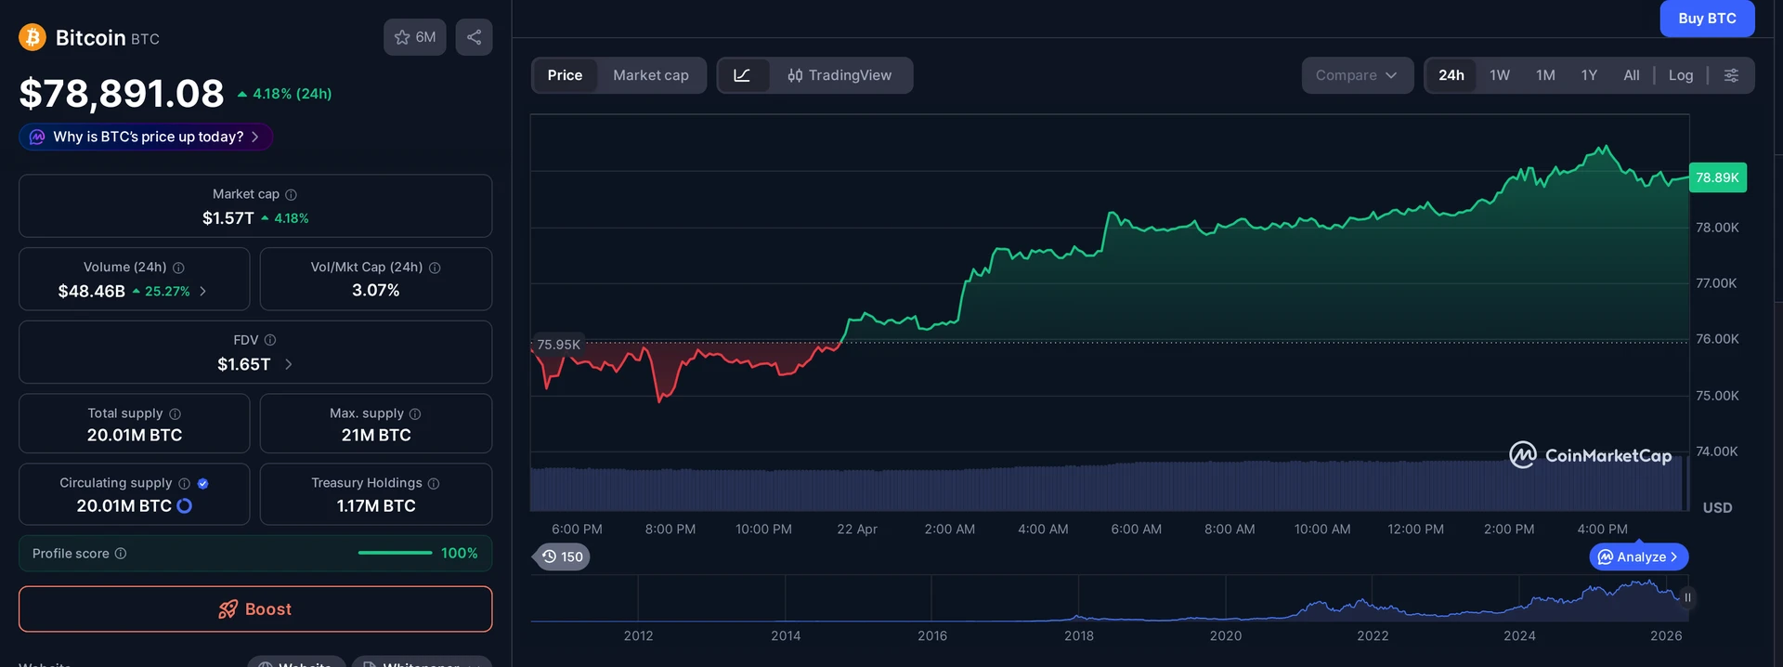Switch to the Market cap tab
Image resolution: width=1783 pixels, height=667 pixels.
[651, 75]
